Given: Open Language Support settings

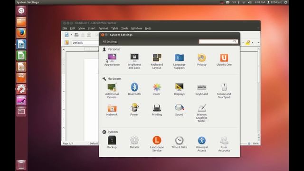Looking at the screenshot, I should tap(179, 61).
